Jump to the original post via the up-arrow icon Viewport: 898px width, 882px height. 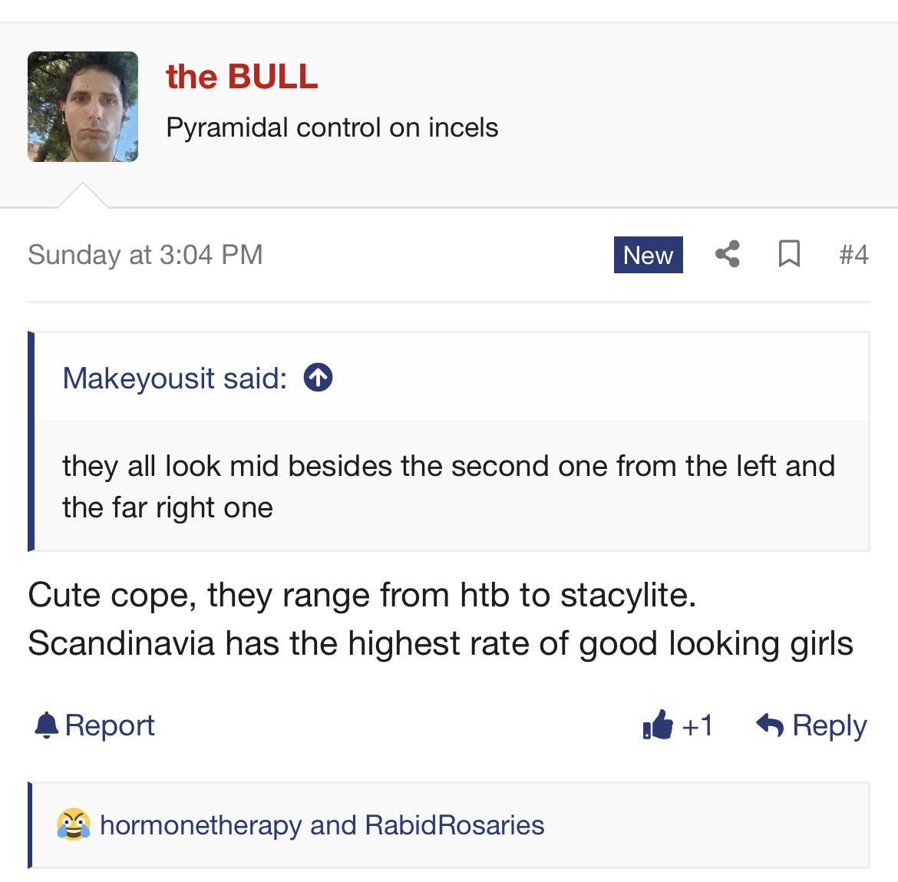(x=318, y=378)
